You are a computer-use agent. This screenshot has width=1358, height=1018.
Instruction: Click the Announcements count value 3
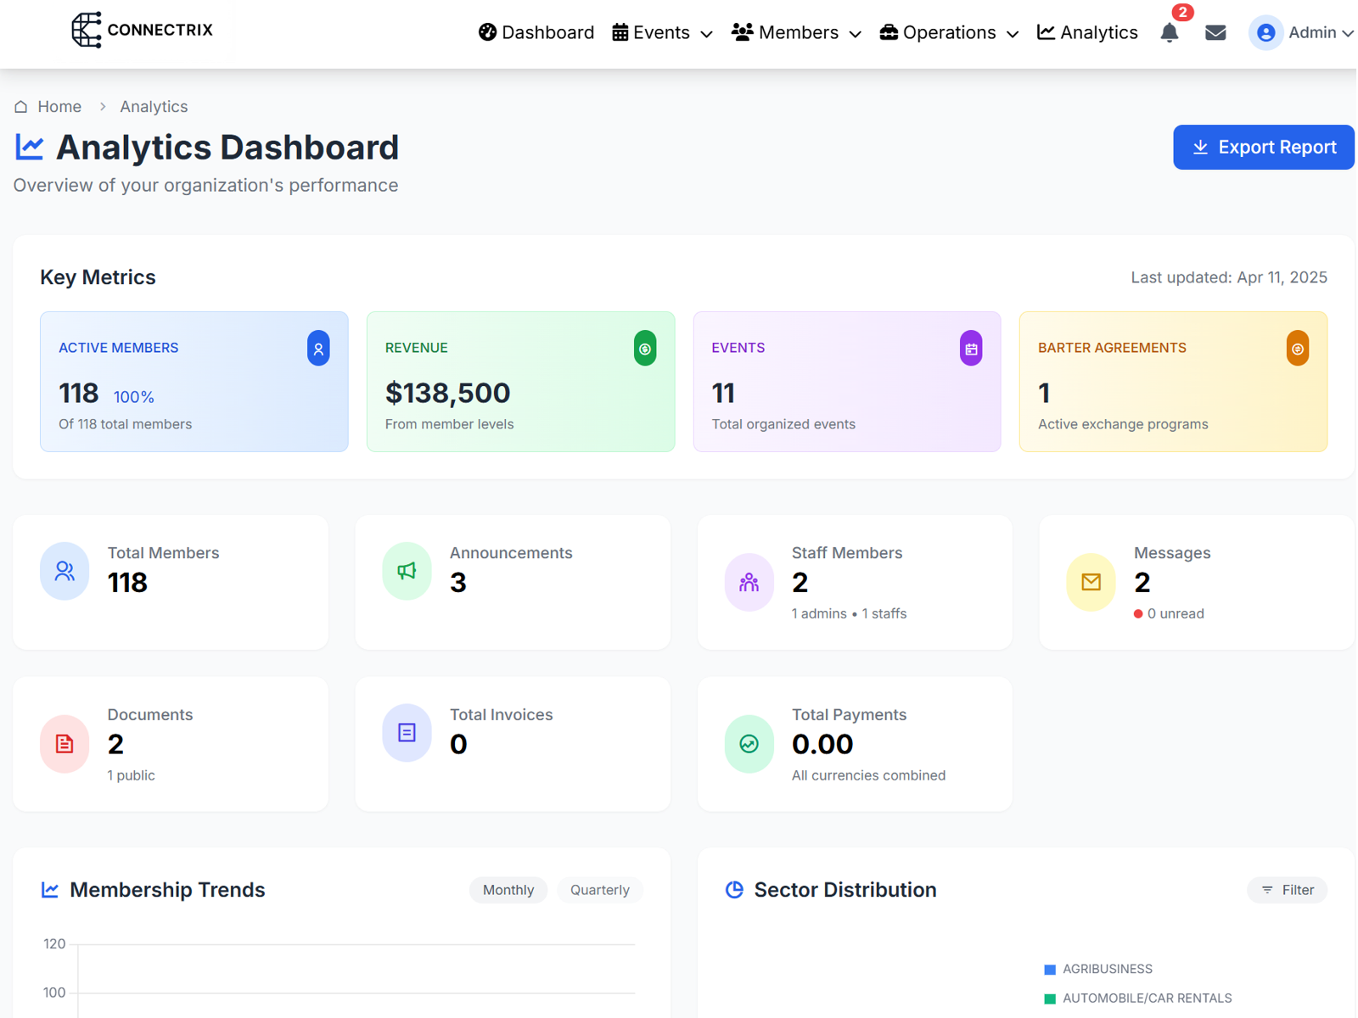pos(458,583)
